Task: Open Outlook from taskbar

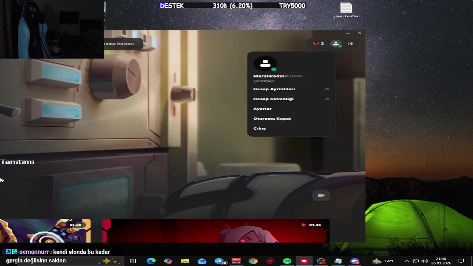Action: [x=202, y=261]
